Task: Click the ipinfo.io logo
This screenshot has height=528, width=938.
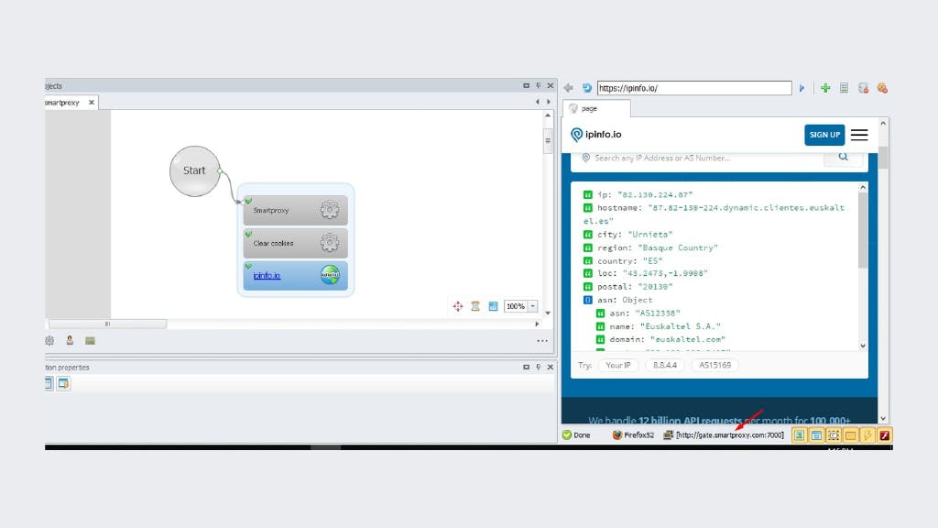Action: point(595,134)
